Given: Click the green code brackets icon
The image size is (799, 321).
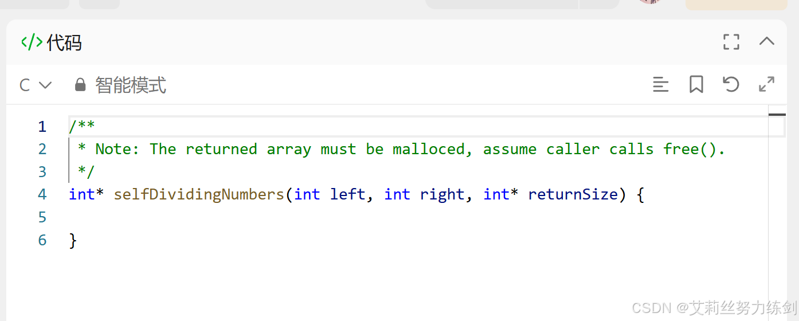Looking at the screenshot, I should coord(32,42).
